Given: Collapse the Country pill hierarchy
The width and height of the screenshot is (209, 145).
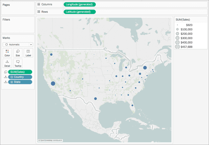Looking at the screenshot, I should [x=12, y=77].
